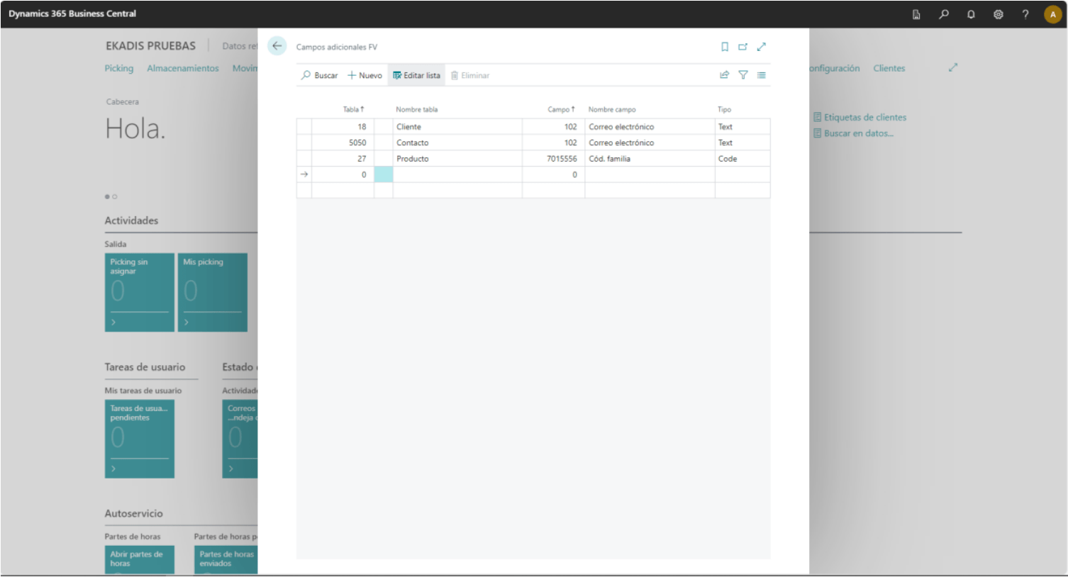This screenshot has height=577, width=1068.
Task: Open the Etiquetas de clientes link
Action: tap(864, 118)
